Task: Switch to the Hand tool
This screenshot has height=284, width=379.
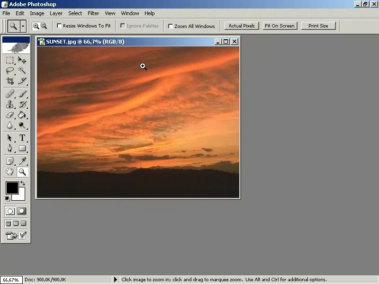Action: click(9, 172)
